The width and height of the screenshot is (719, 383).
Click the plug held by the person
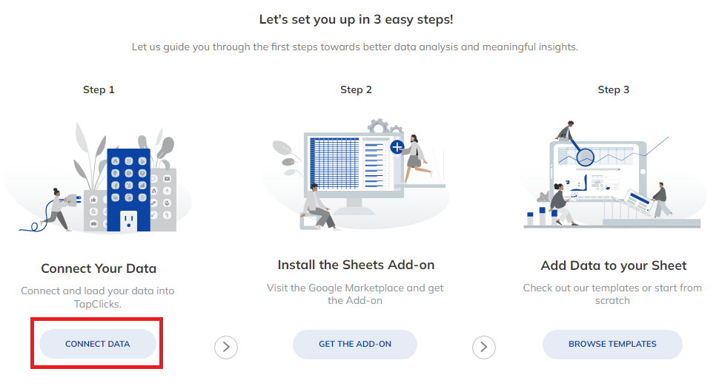click(x=73, y=200)
